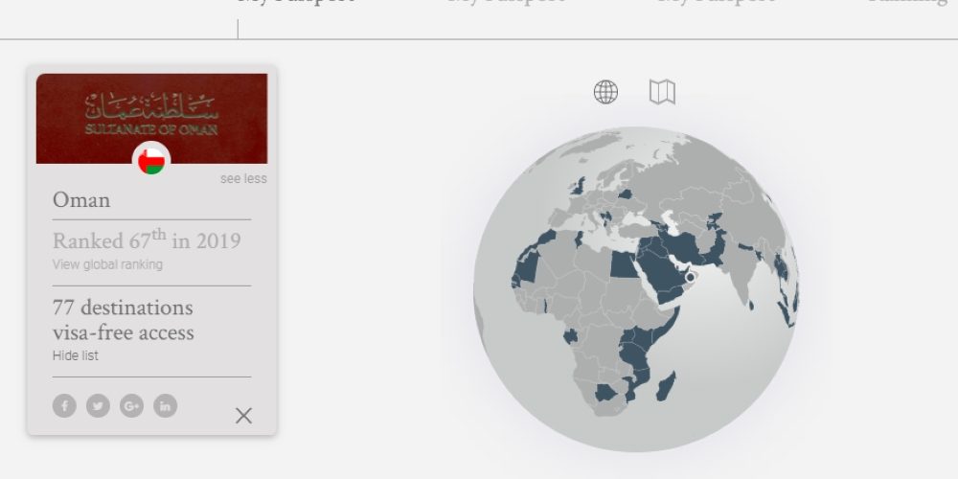Select highlighted Madagascar on the globe
Viewport: 958px width, 479px height.
pyautogui.click(x=666, y=387)
